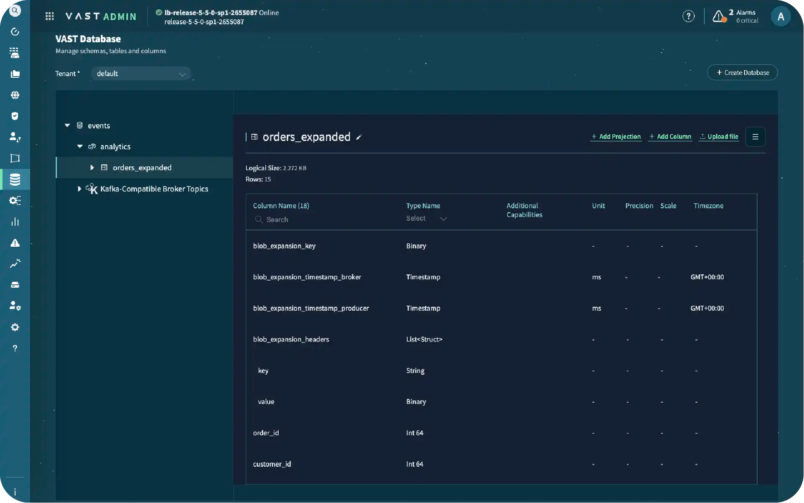The width and height of the screenshot is (804, 503).
Task: Open the Security shield sidebar icon
Action: coord(15,116)
